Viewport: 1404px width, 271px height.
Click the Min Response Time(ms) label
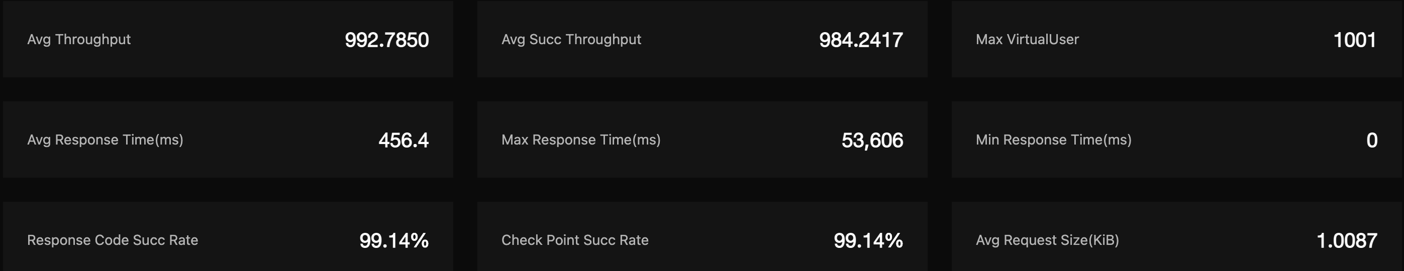(x=1053, y=140)
